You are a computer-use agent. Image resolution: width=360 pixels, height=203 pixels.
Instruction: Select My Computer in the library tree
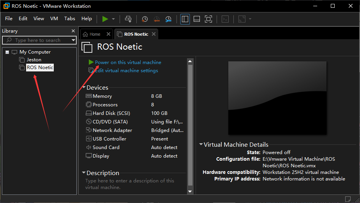(35, 52)
